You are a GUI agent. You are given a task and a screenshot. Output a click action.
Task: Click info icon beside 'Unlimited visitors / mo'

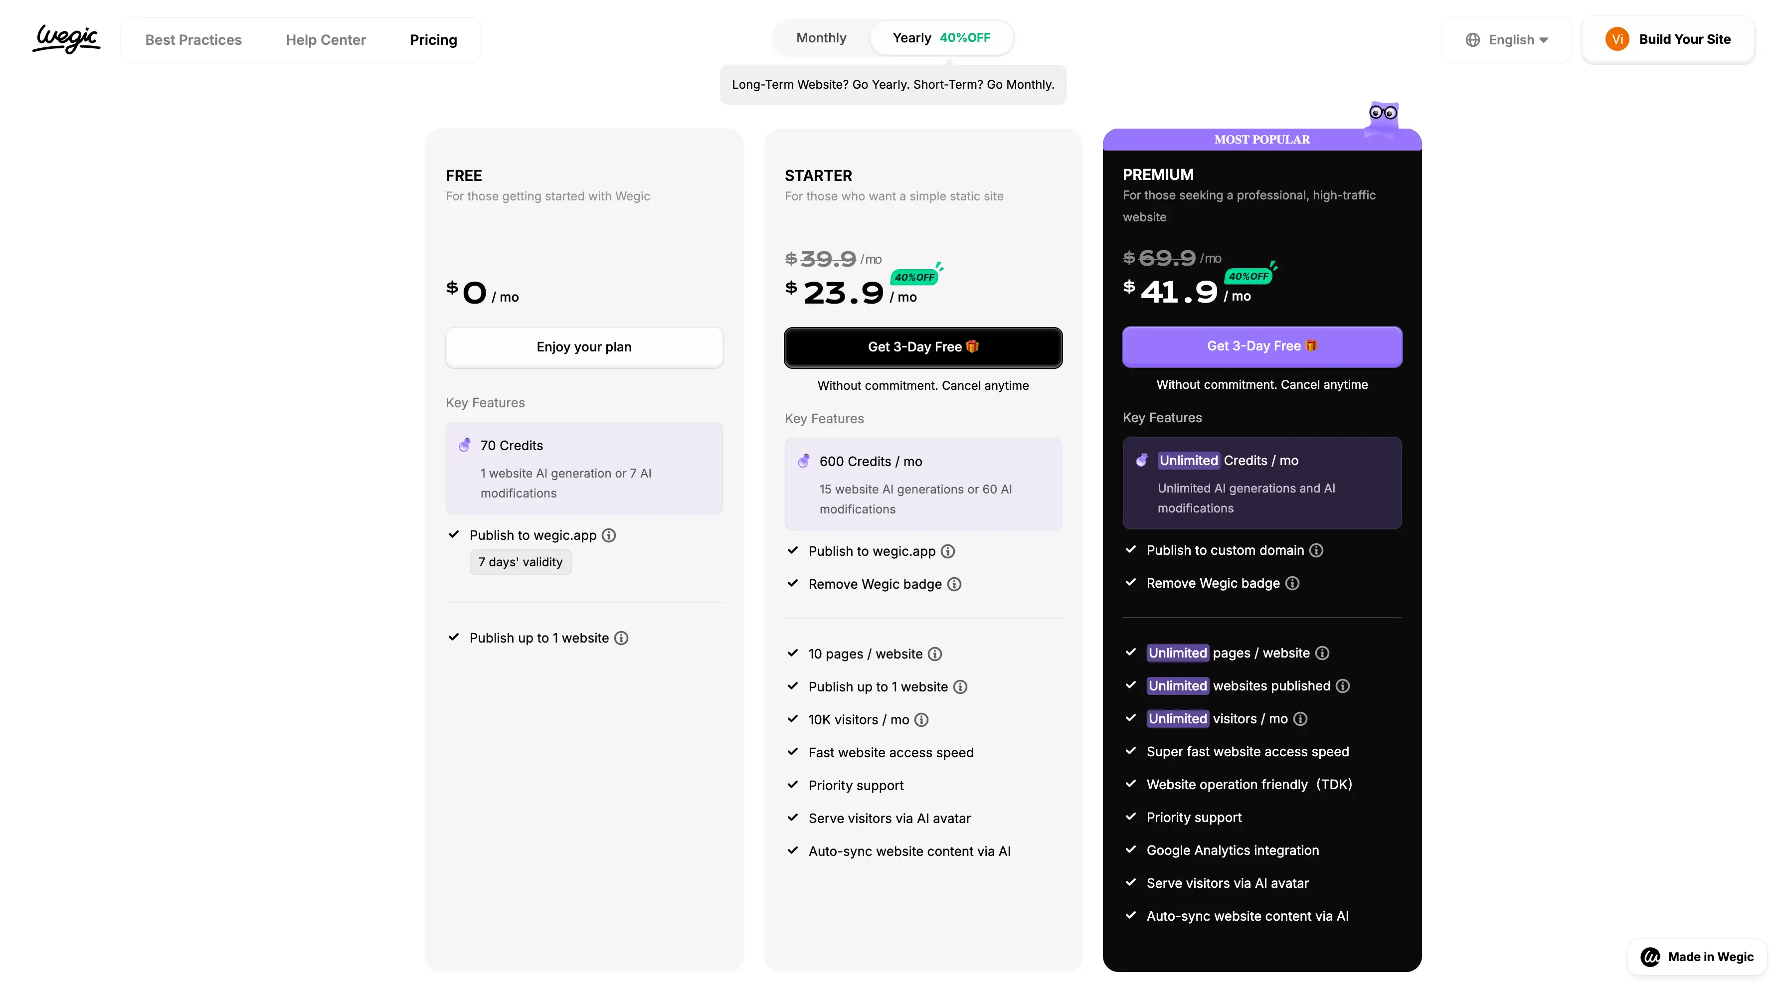point(1301,719)
